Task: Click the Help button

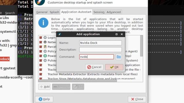Action: (x=44, y=99)
